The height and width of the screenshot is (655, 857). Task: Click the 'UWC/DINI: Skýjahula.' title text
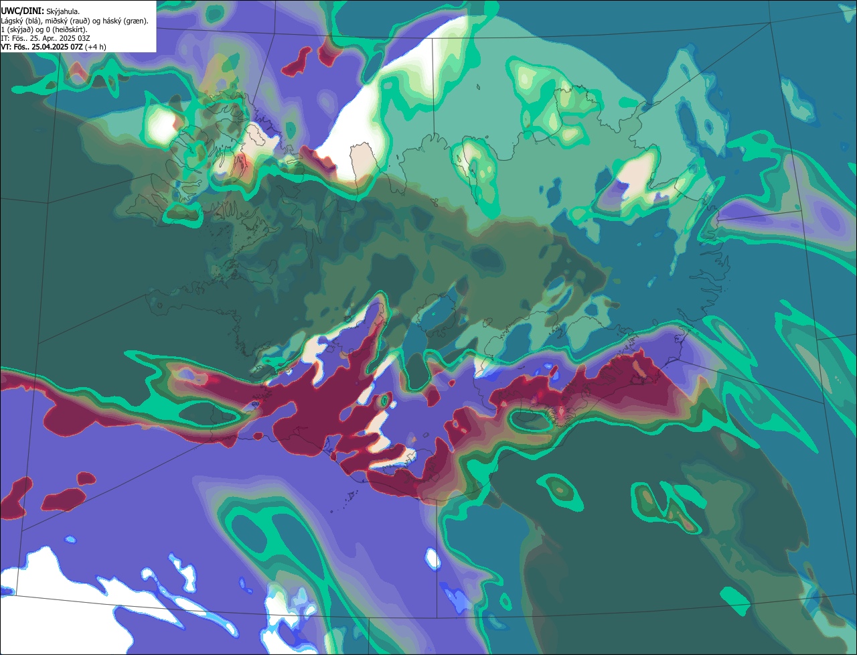click(x=40, y=11)
